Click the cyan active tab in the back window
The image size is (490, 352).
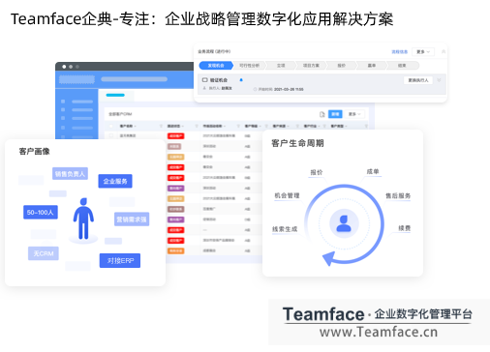[115, 95]
